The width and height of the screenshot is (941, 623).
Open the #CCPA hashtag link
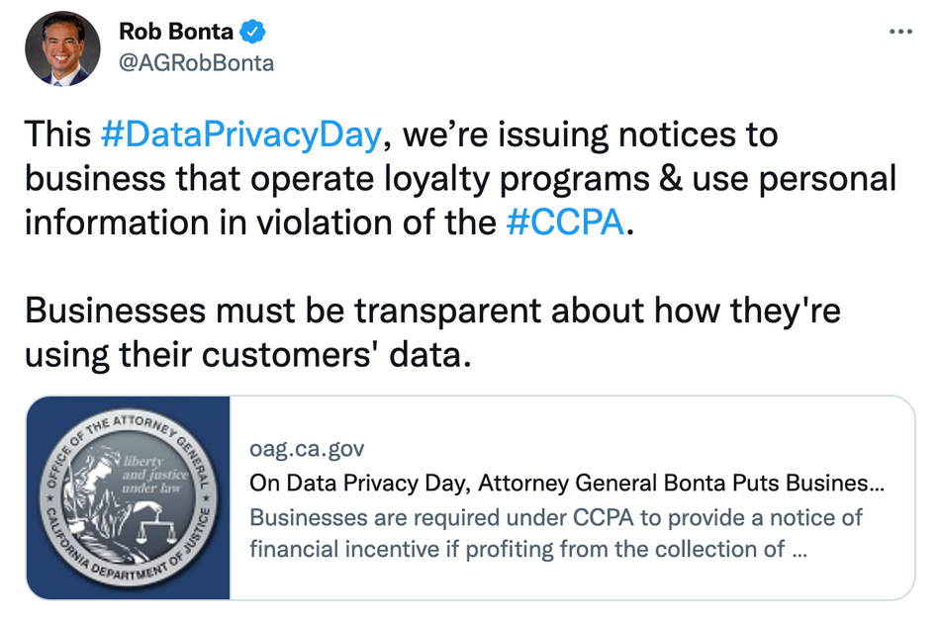[x=564, y=222]
